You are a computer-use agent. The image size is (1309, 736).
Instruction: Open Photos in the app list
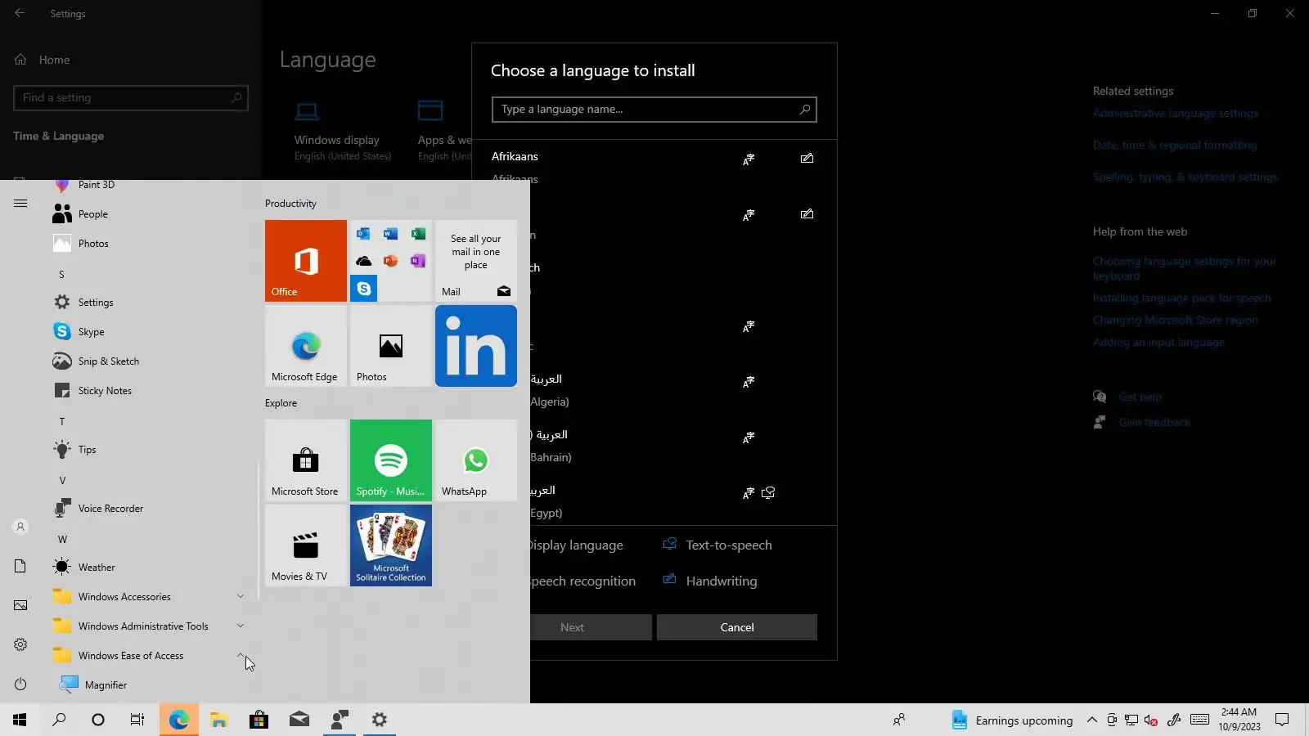coord(147,244)
